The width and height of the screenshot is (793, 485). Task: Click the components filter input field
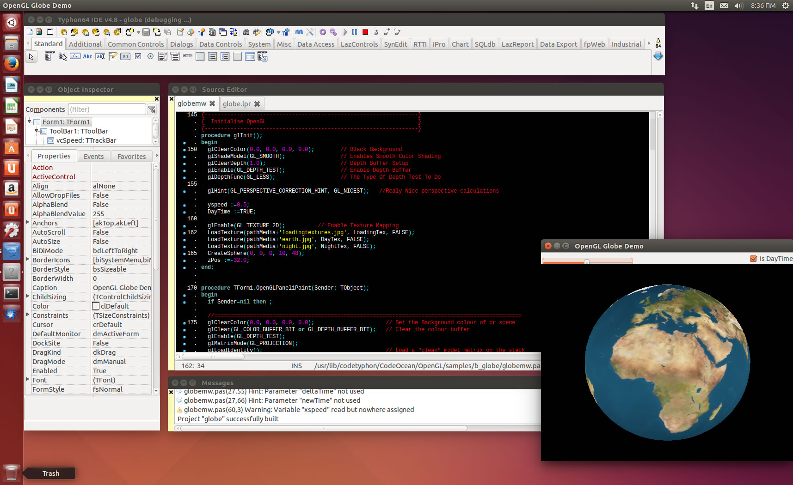[107, 109]
